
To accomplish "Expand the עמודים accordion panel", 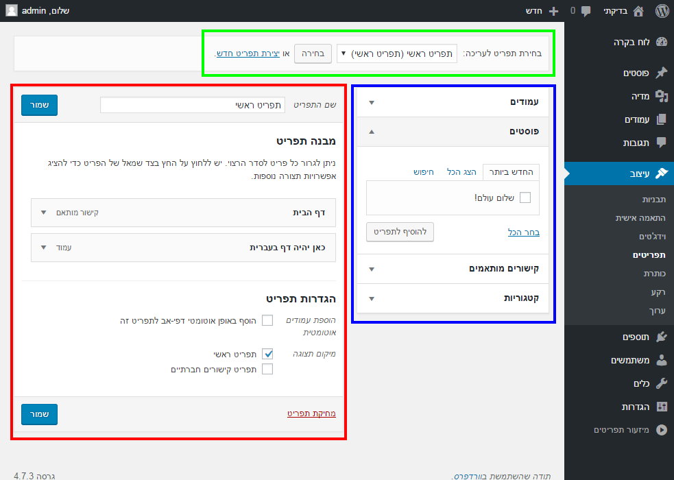I will point(453,102).
